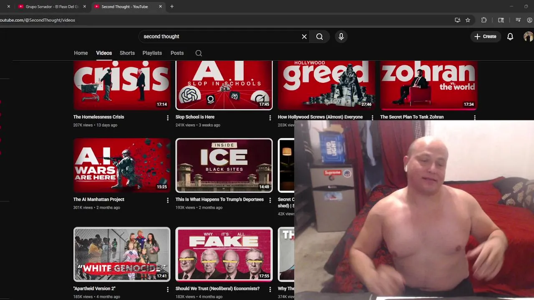Start voice search with microphone icon

point(341,37)
